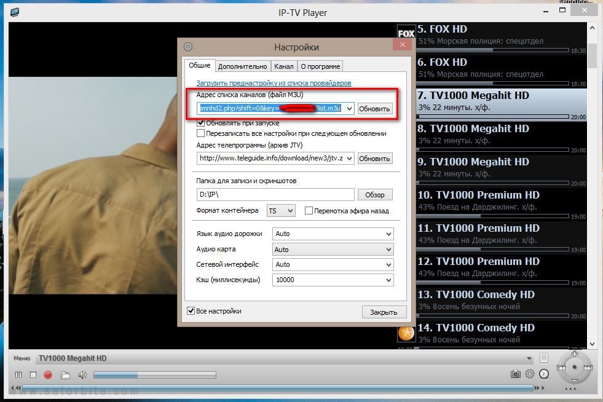Click the gear icon in the Настройки title bar

click(188, 47)
